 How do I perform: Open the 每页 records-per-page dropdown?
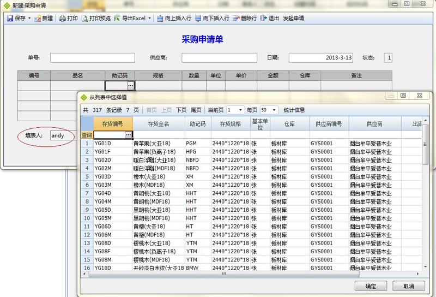274,110
